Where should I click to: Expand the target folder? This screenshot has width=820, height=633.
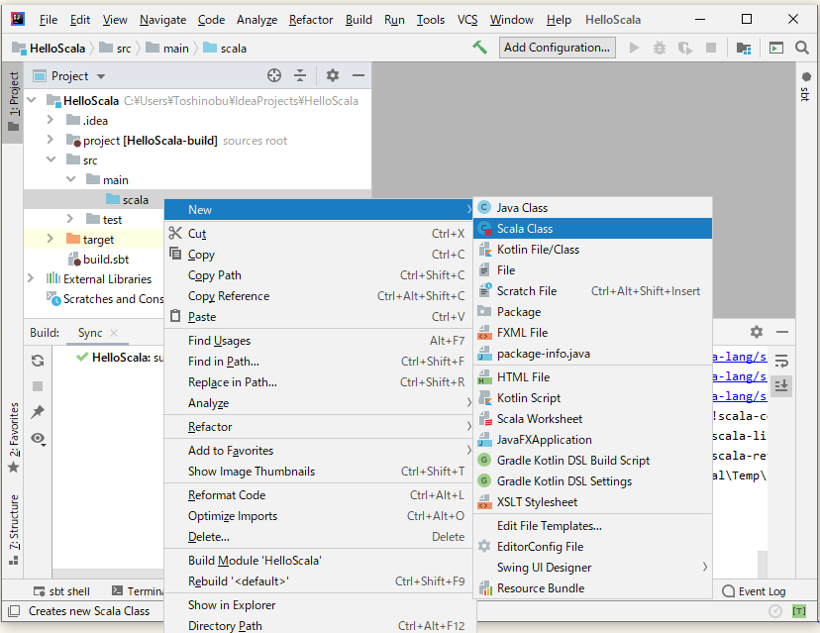pos(51,239)
